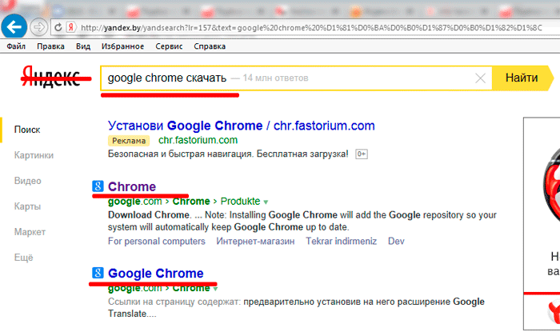Click the Yandex favicon in address bar
Viewport: 560px width, 336px height.
coord(71,27)
